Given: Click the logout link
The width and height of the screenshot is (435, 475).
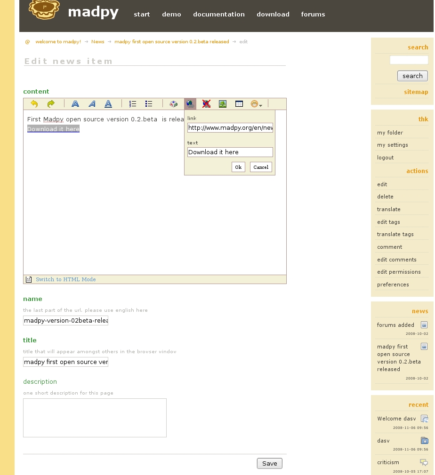Looking at the screenshot, I should [385, 158].
